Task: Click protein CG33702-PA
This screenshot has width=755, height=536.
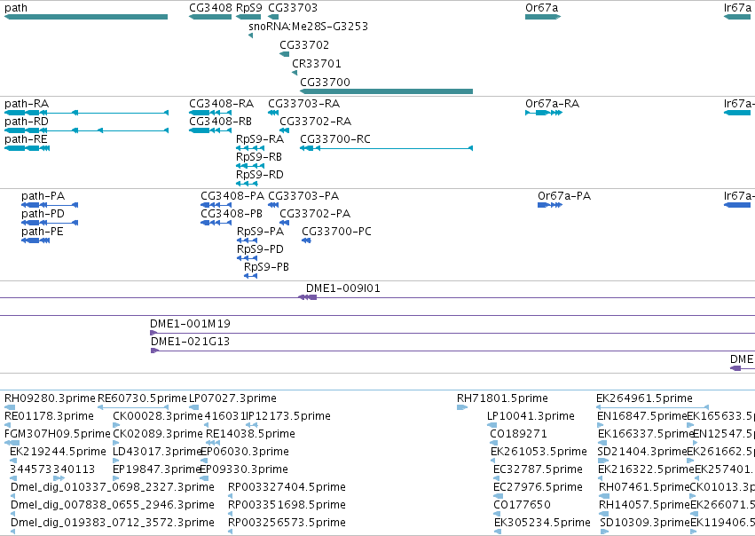Action: coord(285,223)
